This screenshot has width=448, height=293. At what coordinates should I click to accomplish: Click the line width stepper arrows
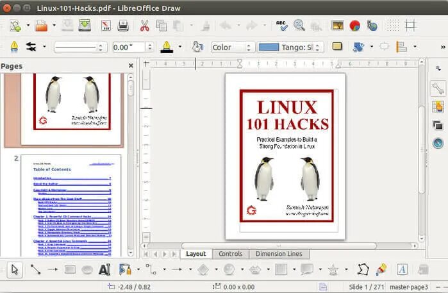coord(150,47)
